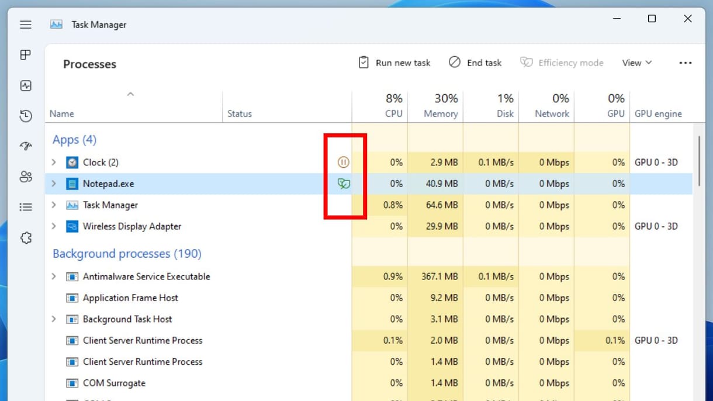Click the Background Task Host icon
This screenshot has height=401, width=713.
[x=72, y=319]
